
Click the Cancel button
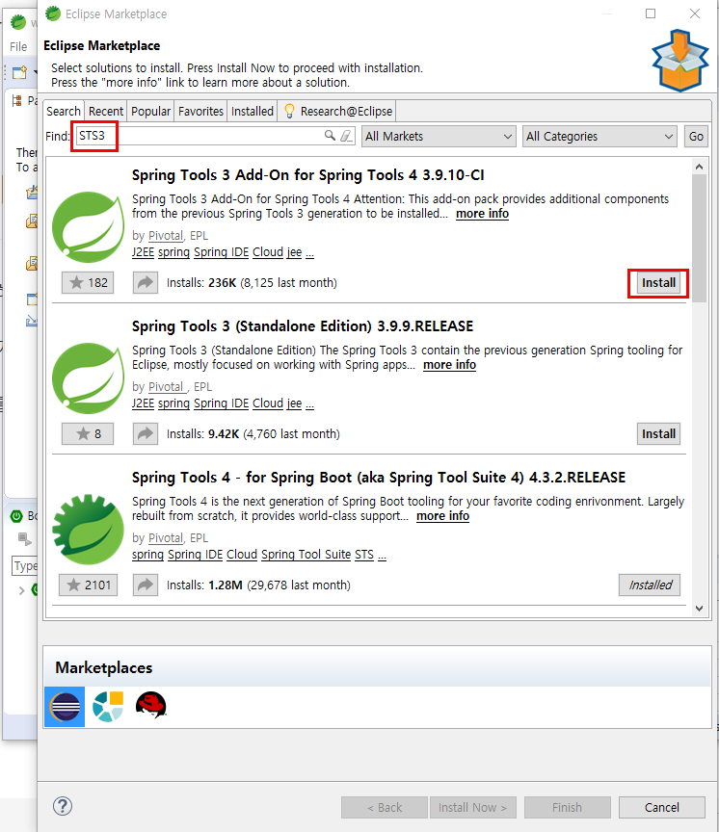[x=661, y=807]
